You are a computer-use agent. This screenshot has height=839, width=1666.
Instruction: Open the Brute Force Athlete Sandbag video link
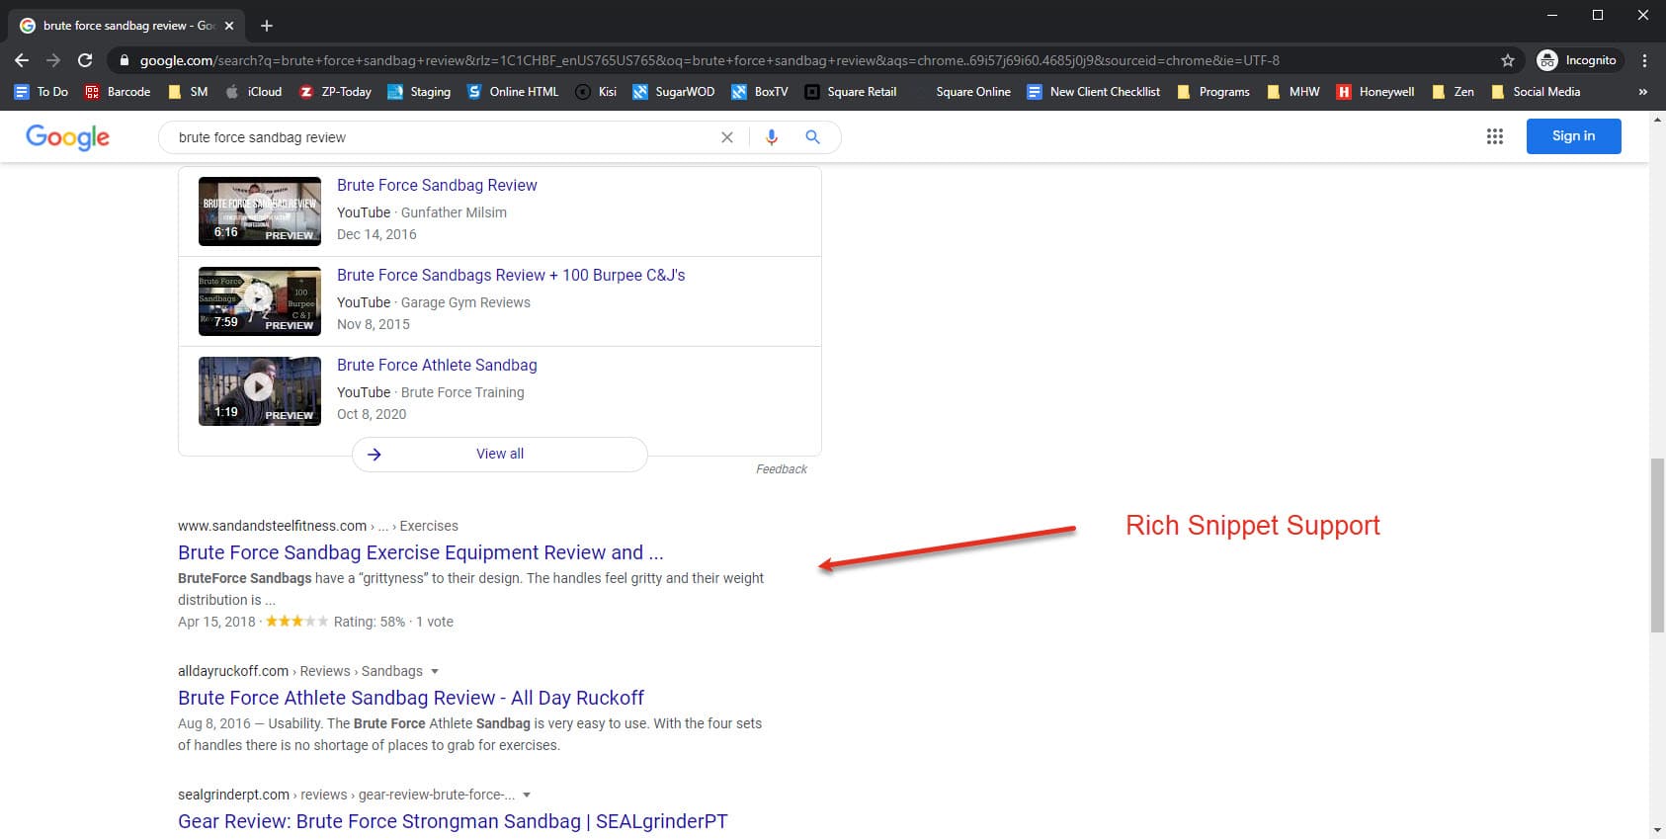pos(437,365)
